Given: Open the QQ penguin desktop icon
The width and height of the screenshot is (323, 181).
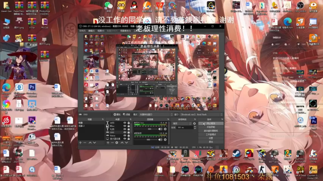Looking at the screenshot, I should click(134, 6).
